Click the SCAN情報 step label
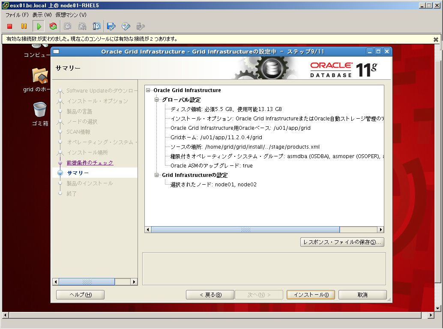 (78, 132)
